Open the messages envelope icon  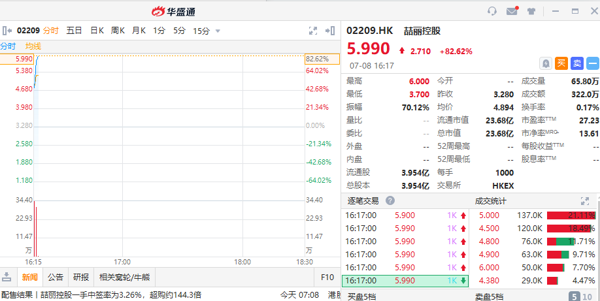click(512, 11)
